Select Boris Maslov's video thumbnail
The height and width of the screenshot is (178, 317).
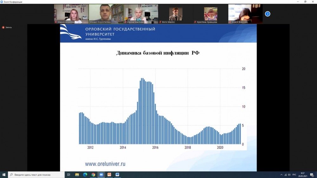pyautogui.click(x=176, y=14)
